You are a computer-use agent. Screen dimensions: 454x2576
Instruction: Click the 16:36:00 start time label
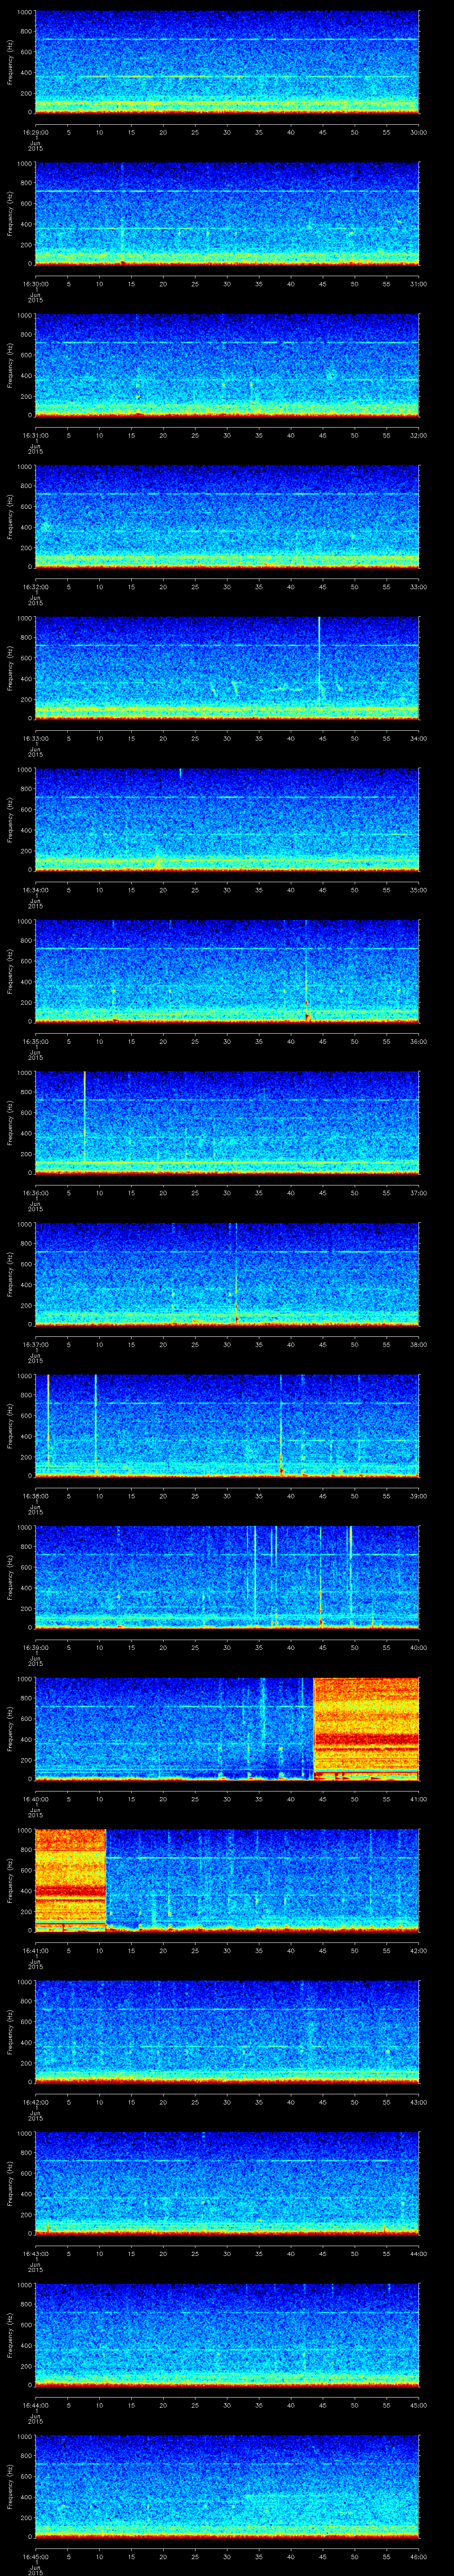[x=35, y=1193]
